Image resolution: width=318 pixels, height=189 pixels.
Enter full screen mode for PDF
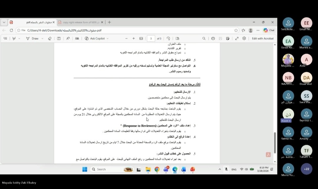click(237, 38)
